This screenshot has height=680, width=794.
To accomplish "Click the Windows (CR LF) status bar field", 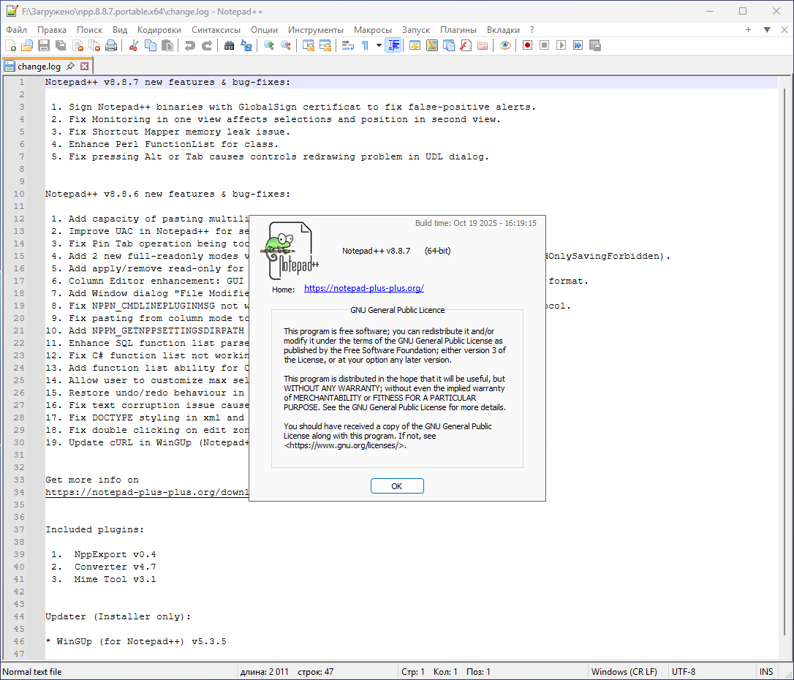I will tap(624, 672).
